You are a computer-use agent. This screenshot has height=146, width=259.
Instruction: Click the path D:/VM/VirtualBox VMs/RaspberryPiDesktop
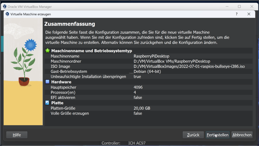point(172,61)
